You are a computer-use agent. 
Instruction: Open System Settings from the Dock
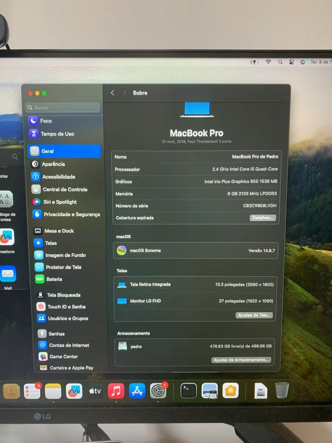(x=158, y=391)
